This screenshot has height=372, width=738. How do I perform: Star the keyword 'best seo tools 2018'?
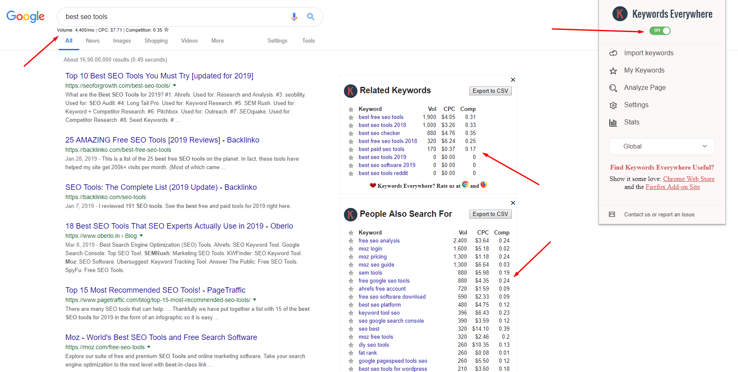(x=351, y=126)
